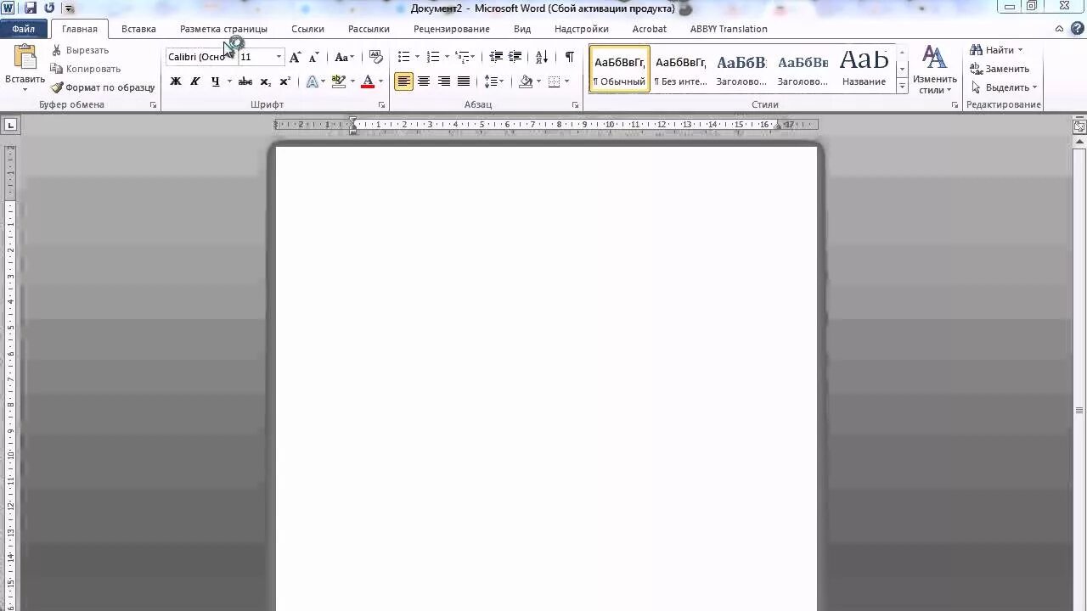This screenshot has height=611, width=1087.
Task: Click the Clear Formatting eraser icon
Action: click(376, 57)
